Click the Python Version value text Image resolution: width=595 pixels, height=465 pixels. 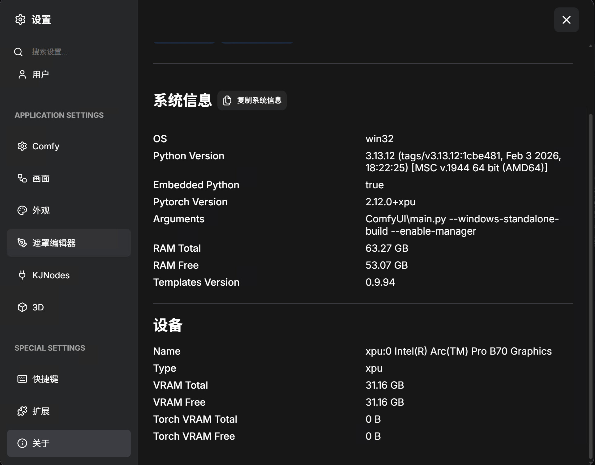(x=463, y=162)
